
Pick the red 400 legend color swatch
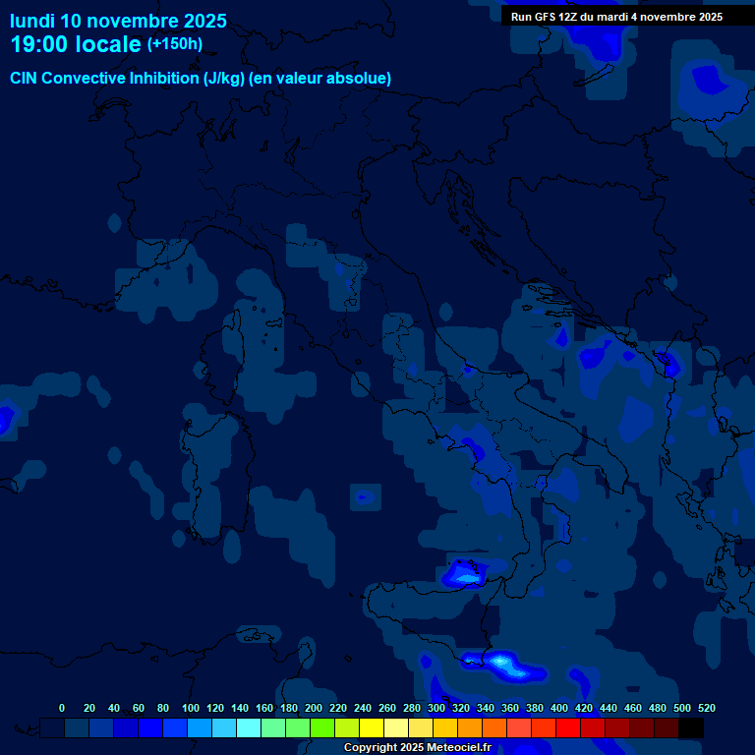(544, 728)
